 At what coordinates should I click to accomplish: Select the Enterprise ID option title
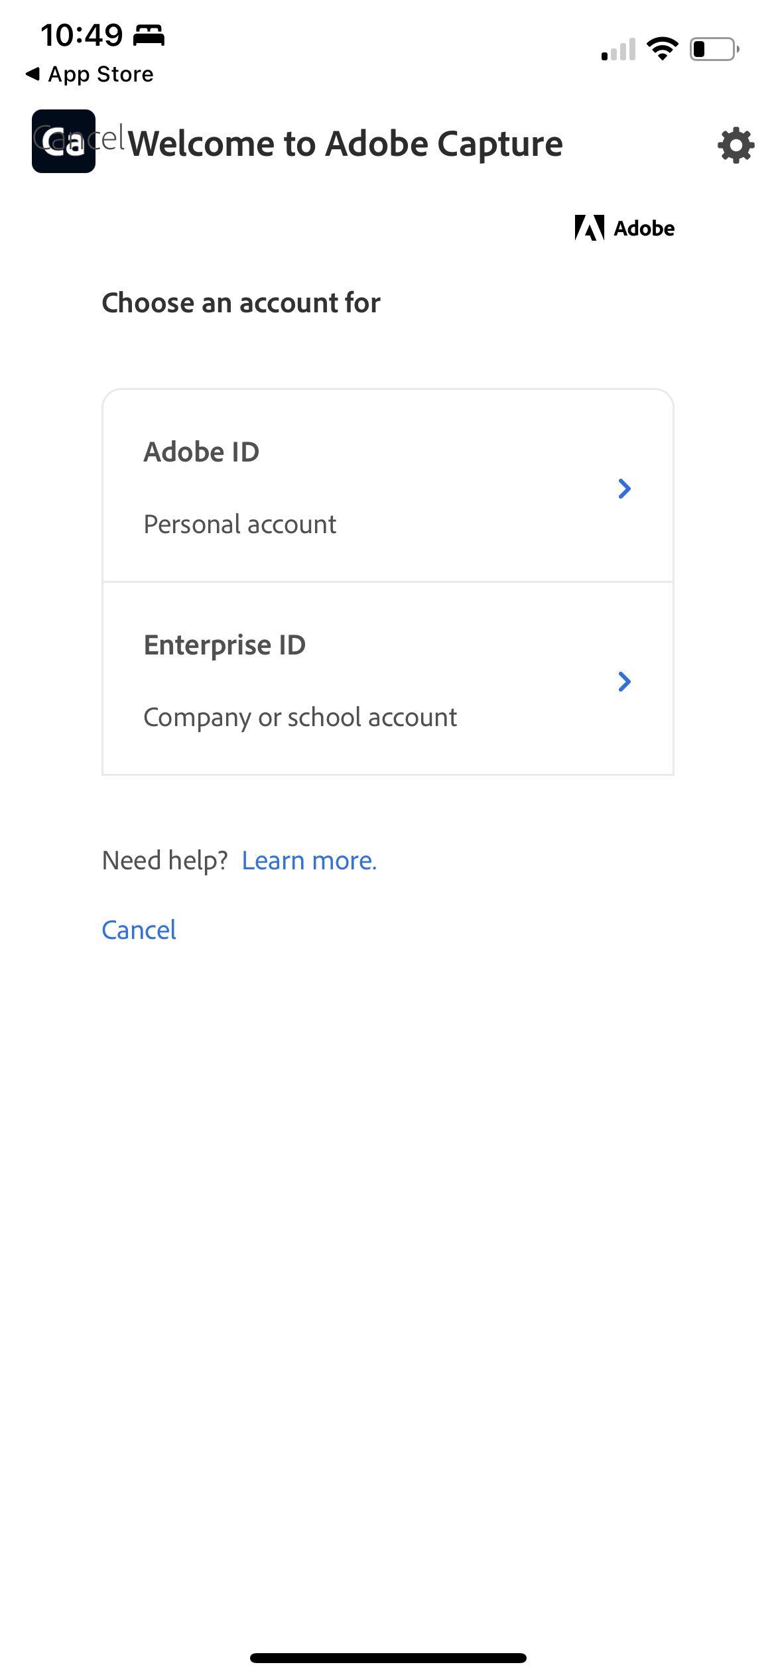pyautogui.click(x=225, y=645)
